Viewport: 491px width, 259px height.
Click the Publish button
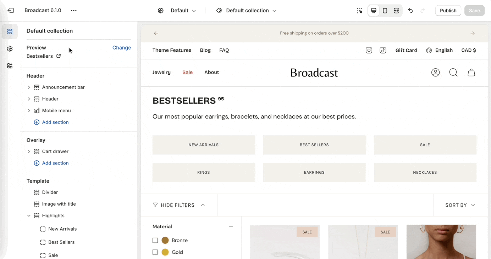point(448,11)
